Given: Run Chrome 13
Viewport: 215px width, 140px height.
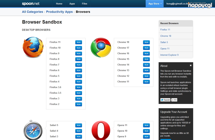Looking at the screenshot, I should click(146, 71).
